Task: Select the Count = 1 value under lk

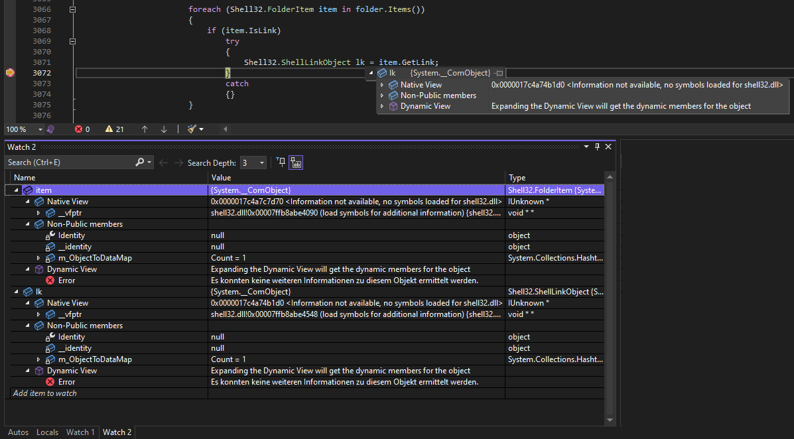Action: pyautogui.click(x=228, y=359)
